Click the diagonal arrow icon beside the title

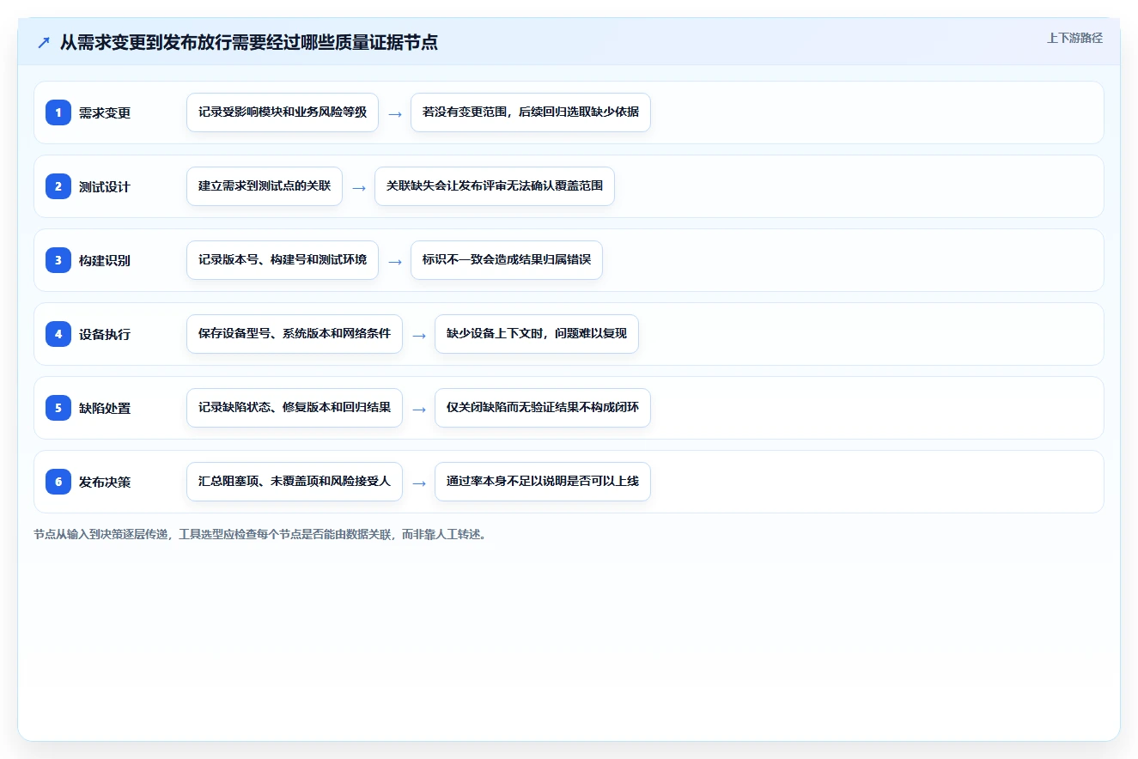44,43
